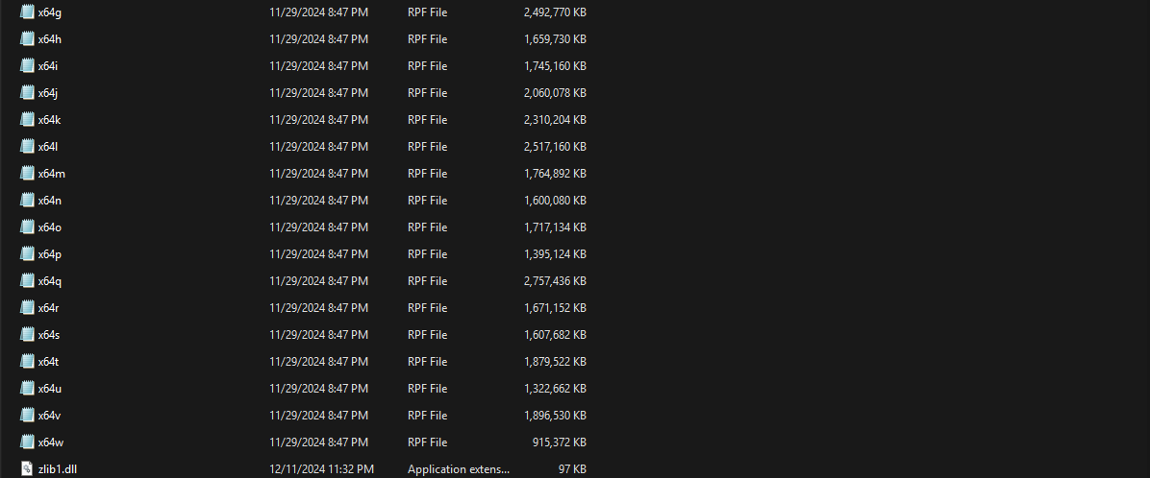Click the file named x64p

point(50,254)
